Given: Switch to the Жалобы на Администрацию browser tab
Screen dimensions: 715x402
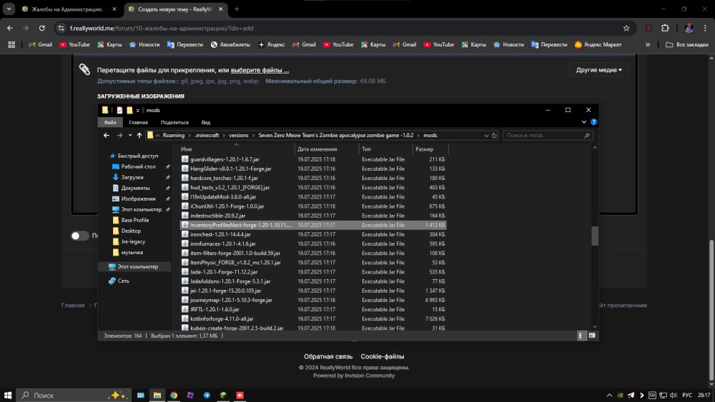Looking at the screenshot, I should 69,9.
